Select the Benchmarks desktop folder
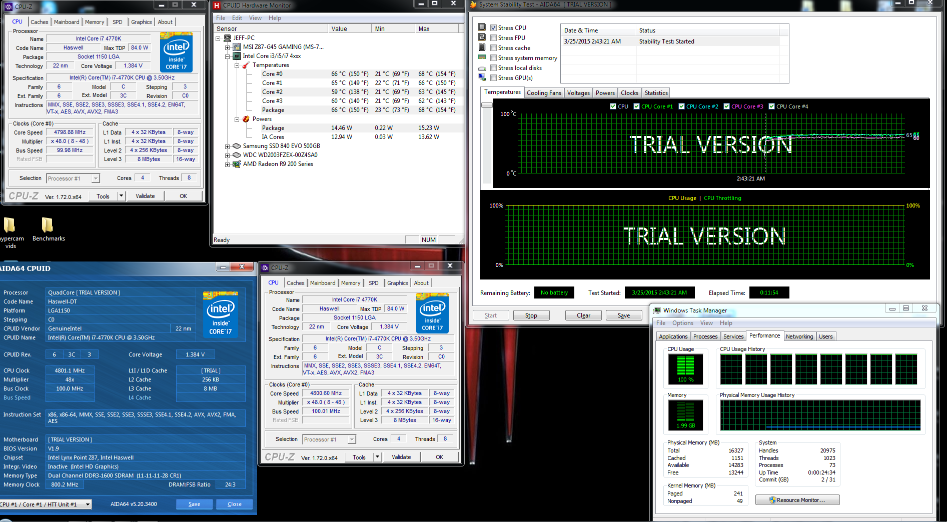 (49, 229)
